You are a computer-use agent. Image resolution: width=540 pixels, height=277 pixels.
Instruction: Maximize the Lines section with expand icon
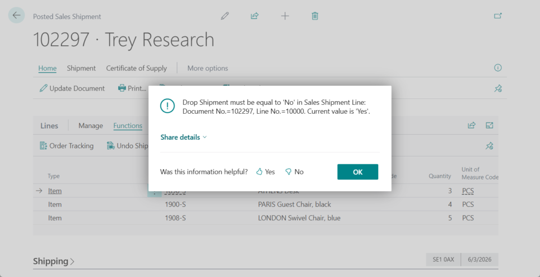(x=489, y=125)
